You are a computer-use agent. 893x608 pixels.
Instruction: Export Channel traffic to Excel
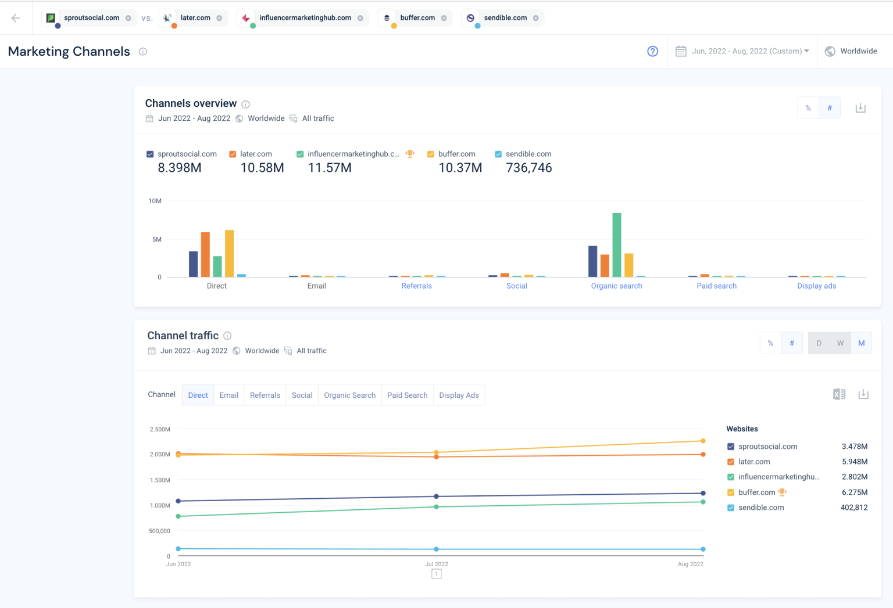point(839,394)
